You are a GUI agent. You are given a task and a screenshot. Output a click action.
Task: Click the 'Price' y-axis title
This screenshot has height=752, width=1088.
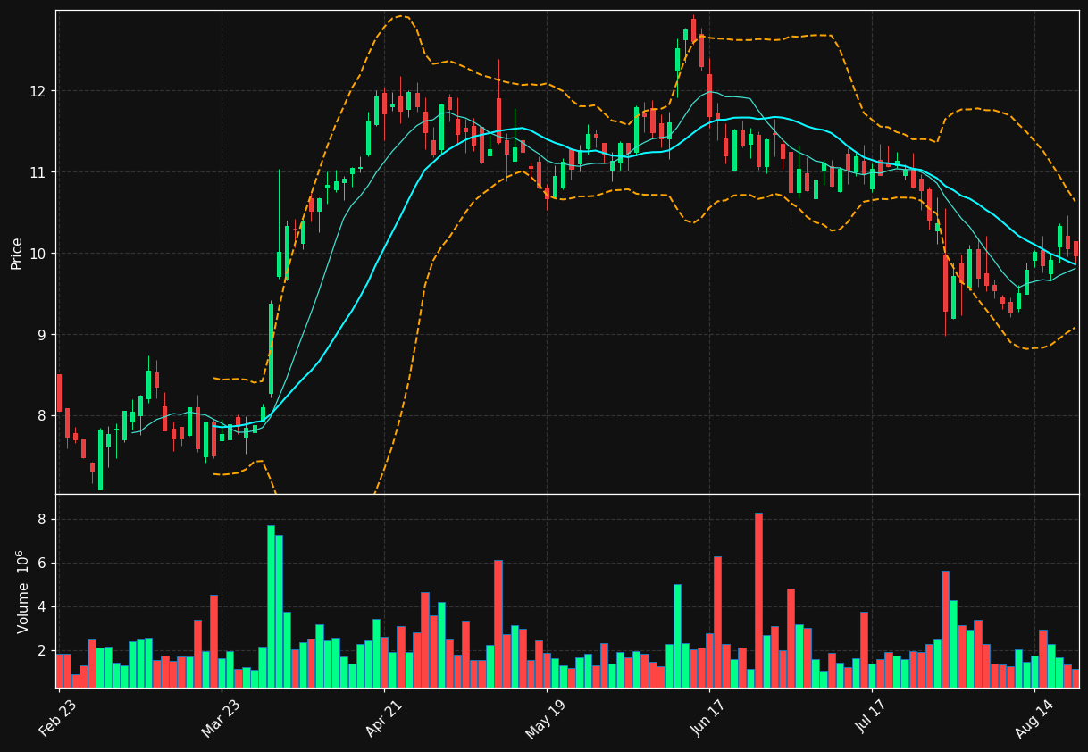point(17,253)
